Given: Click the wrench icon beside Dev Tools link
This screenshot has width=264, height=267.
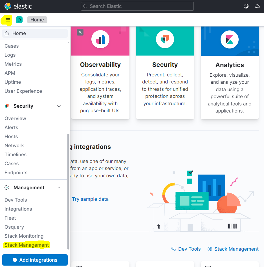Looking at the screenshot, I should click(173, 249).
